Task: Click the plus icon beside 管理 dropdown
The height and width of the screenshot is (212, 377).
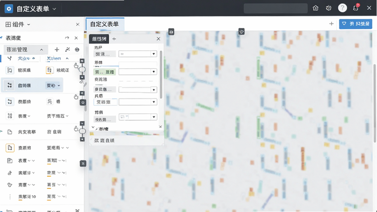Action: pyautogui.click(x=57, y=49)
